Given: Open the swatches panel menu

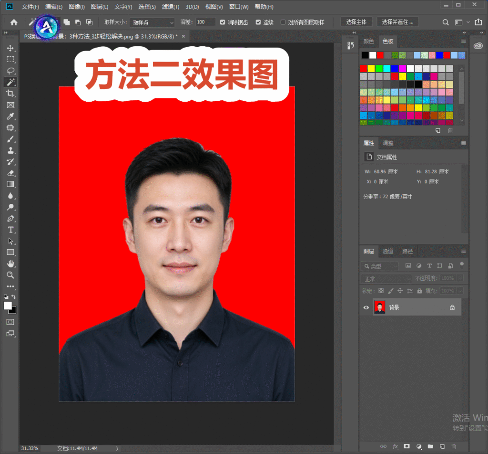Looking at the screenshot, I should tap(463, 41).
